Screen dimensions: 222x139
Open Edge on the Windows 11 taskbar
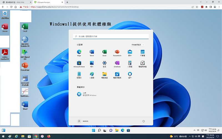(x=122, y=130)
